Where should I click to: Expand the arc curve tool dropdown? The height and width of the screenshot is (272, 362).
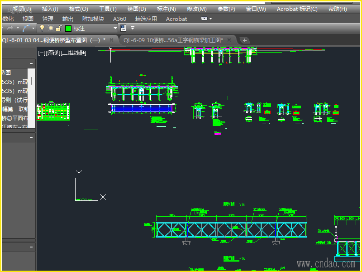click(x=33, y=28)
